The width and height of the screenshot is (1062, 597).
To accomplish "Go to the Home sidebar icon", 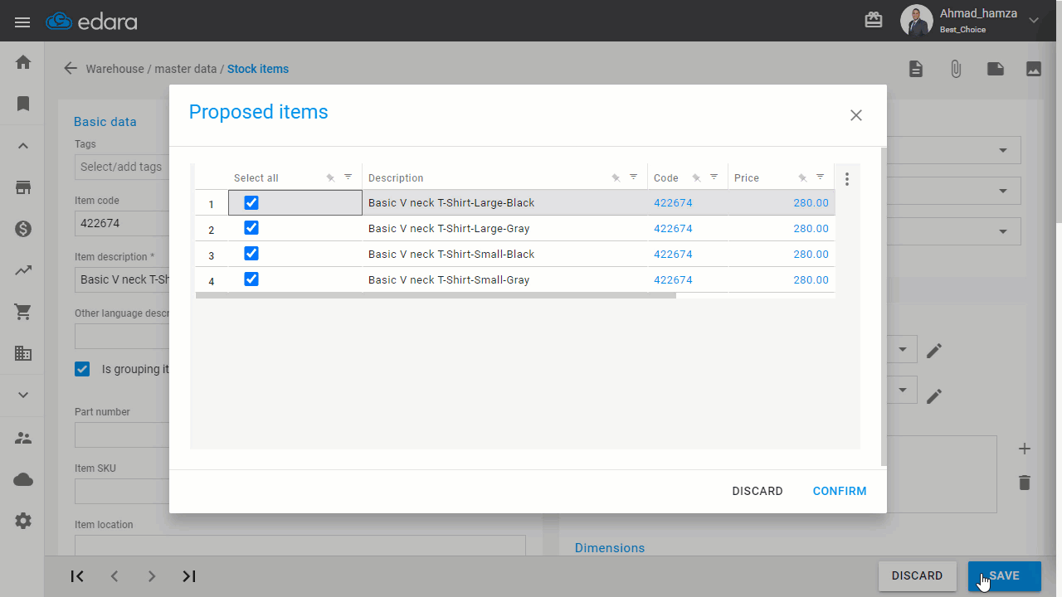I will pyautogui.click(x=23, y=62).
